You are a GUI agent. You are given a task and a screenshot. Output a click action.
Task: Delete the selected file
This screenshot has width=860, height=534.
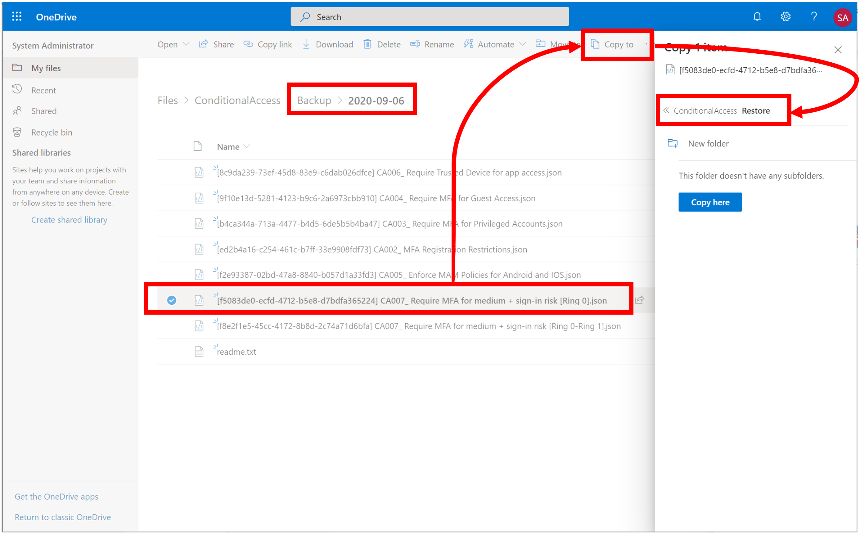click(x=382, y=44)
